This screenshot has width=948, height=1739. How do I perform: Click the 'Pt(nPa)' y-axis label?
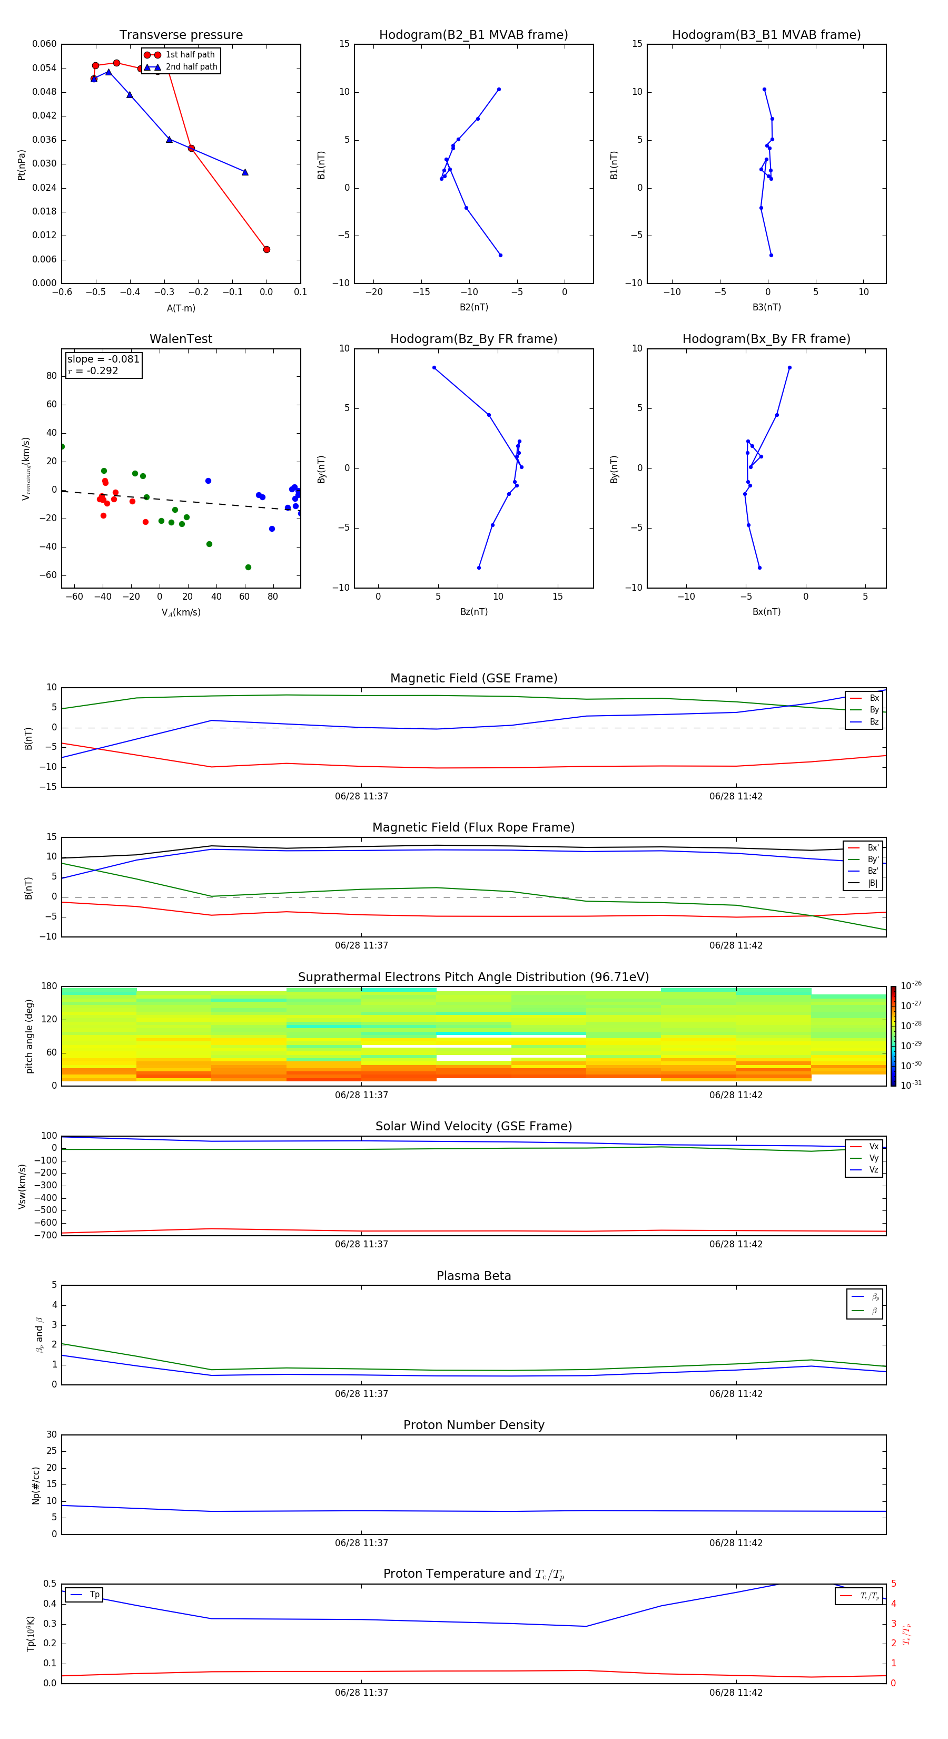tap(22, 164)
